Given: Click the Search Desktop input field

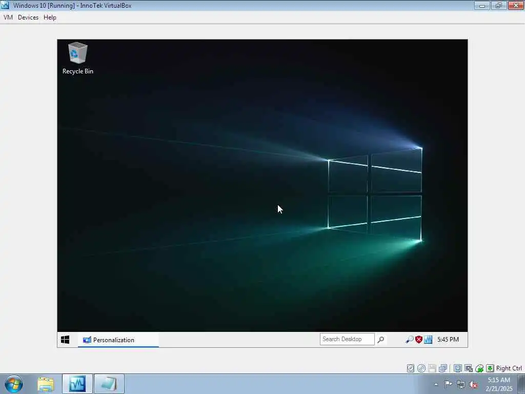Looking at the screenshot, I should [347, 339].
